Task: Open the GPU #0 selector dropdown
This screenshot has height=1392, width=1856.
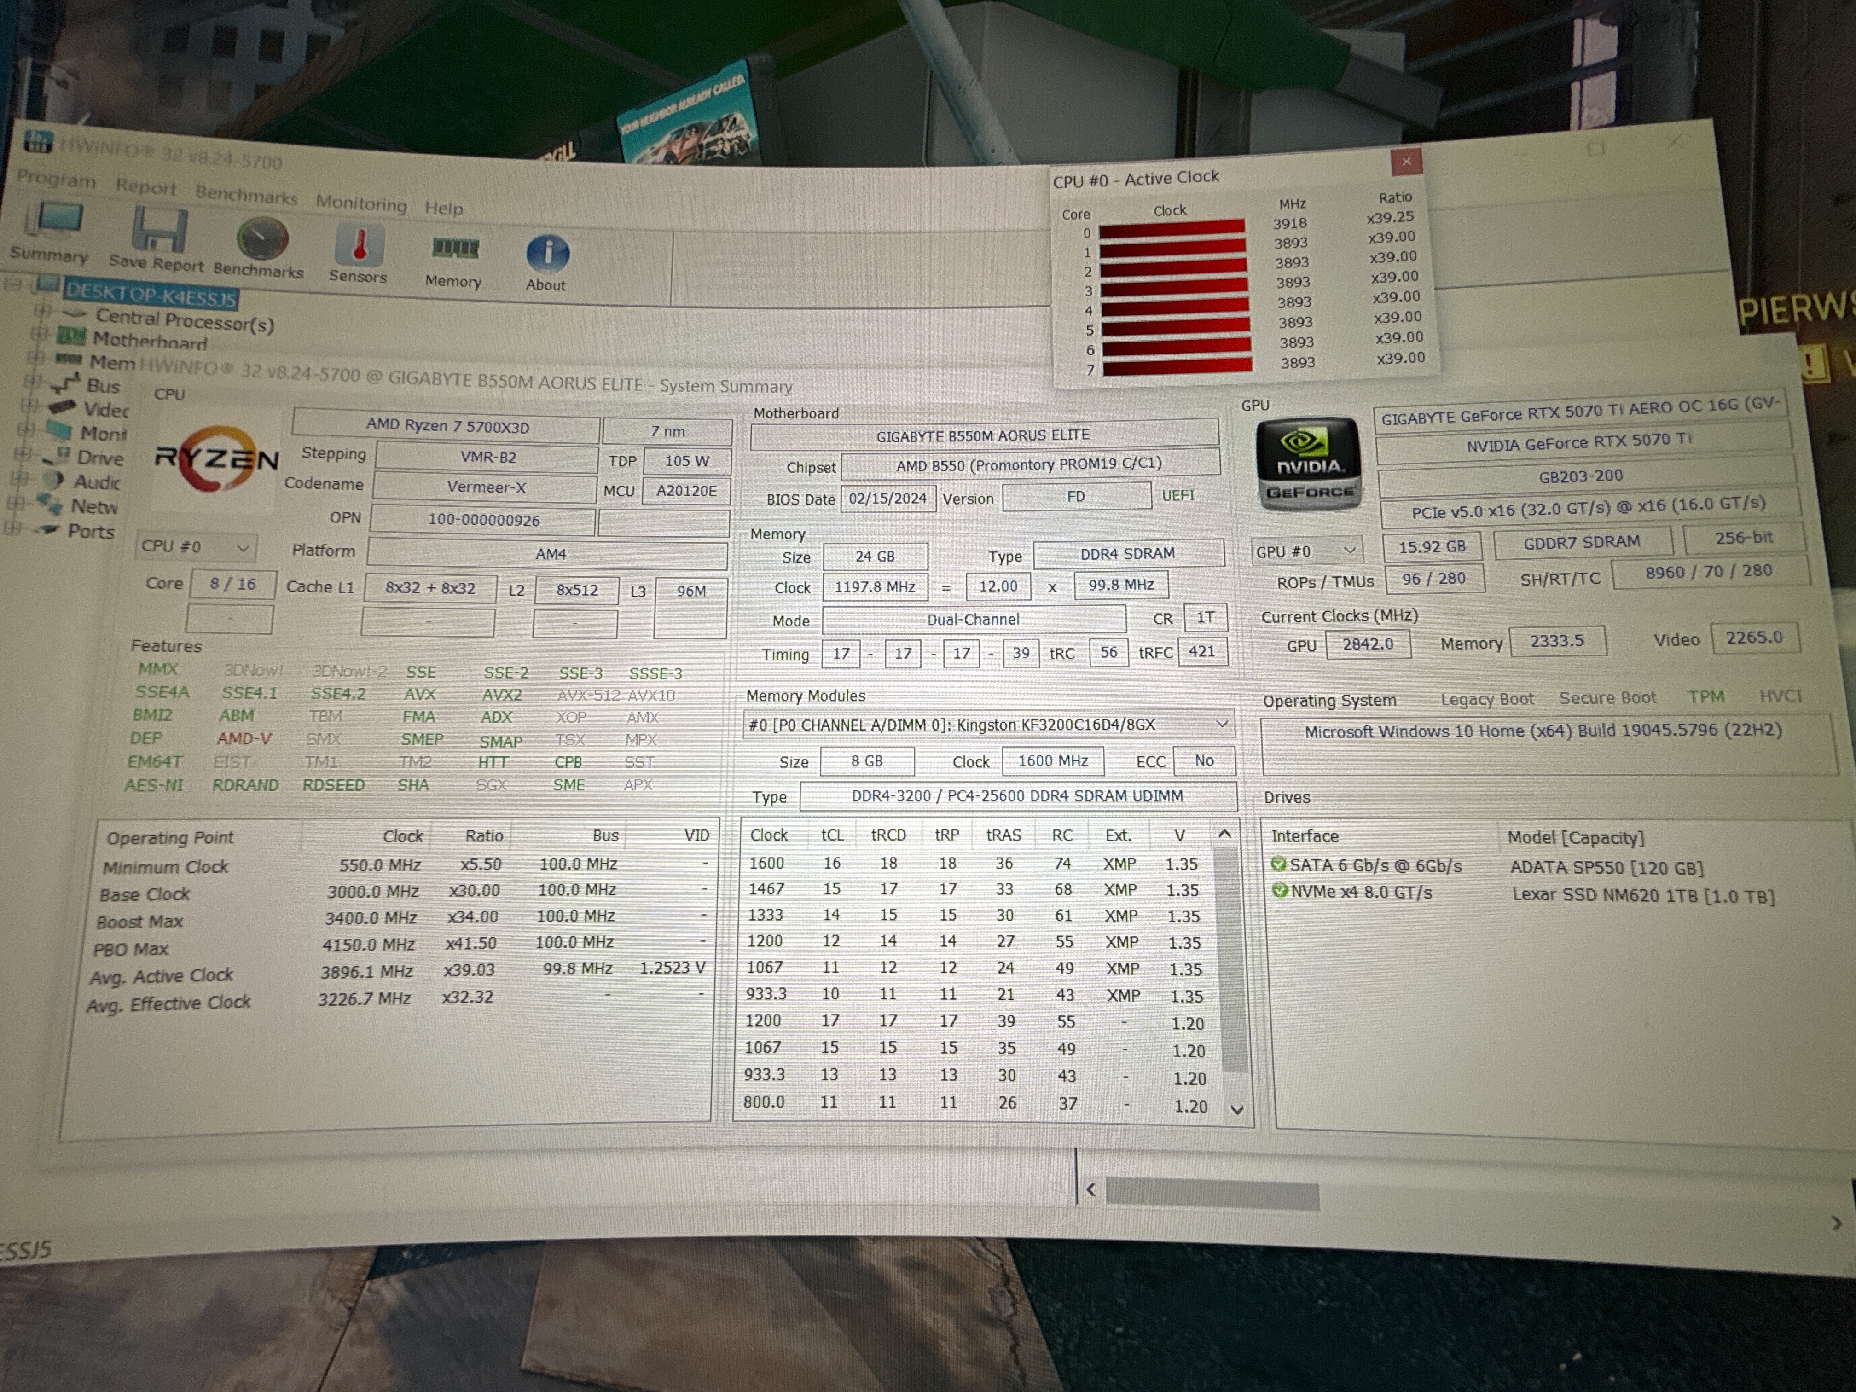Action: [1306, 551]
